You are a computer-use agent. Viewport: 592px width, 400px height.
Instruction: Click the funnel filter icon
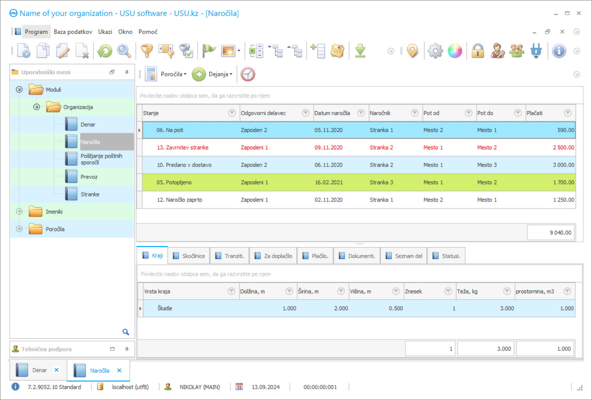pyautogui.click(x=147, y=51)
